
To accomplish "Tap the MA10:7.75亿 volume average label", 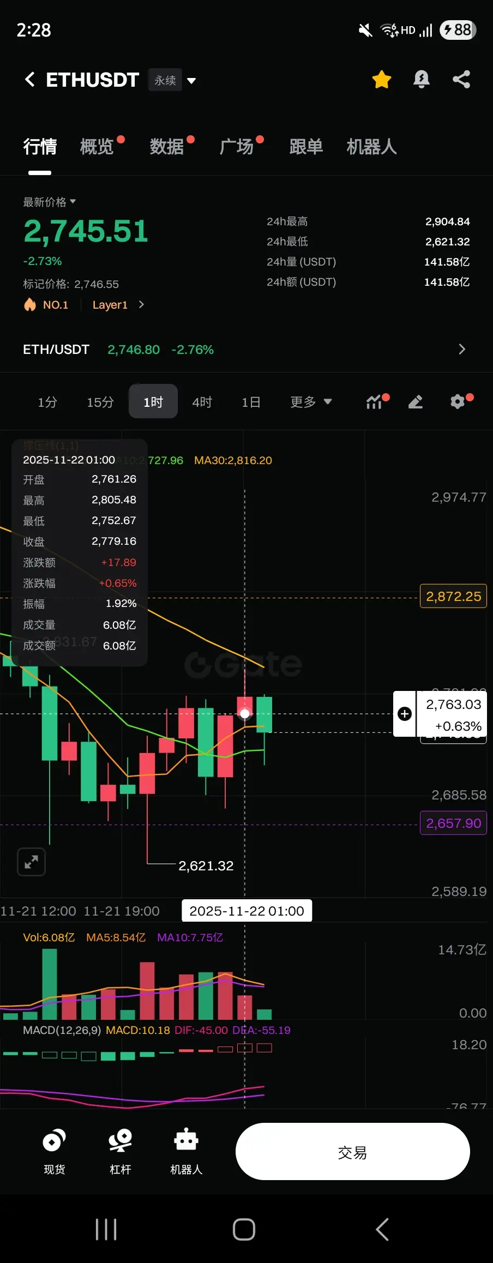I will pos(190,937).
